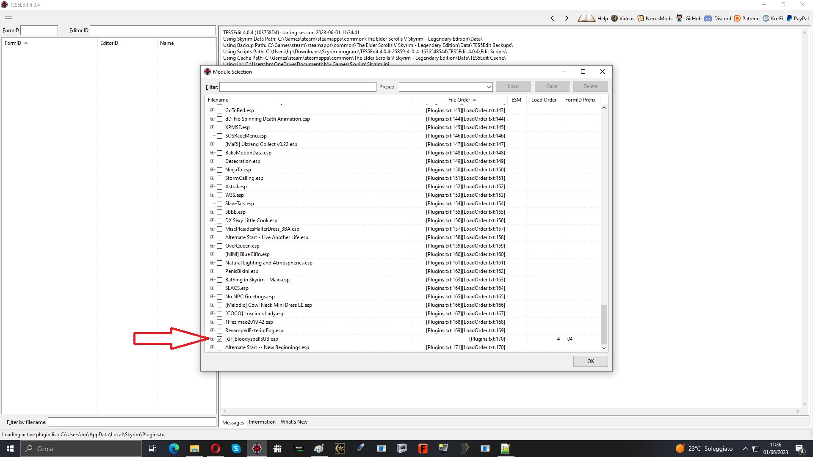Check the XPMSE.esp checkbox
This screenshot has height=457, width=813.
pos(219,127)
